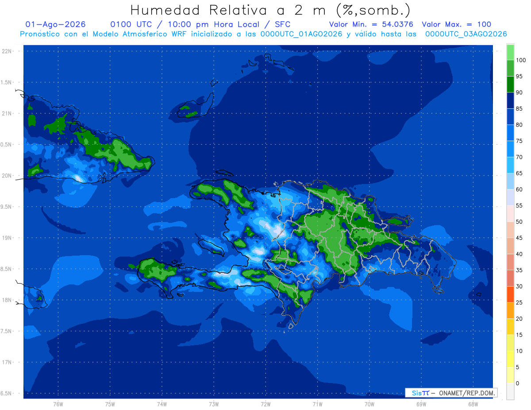Click the title "Humedad Relativa a 2 m"
Viewport: 531px width, 410px height.
[x=230, y=10]
